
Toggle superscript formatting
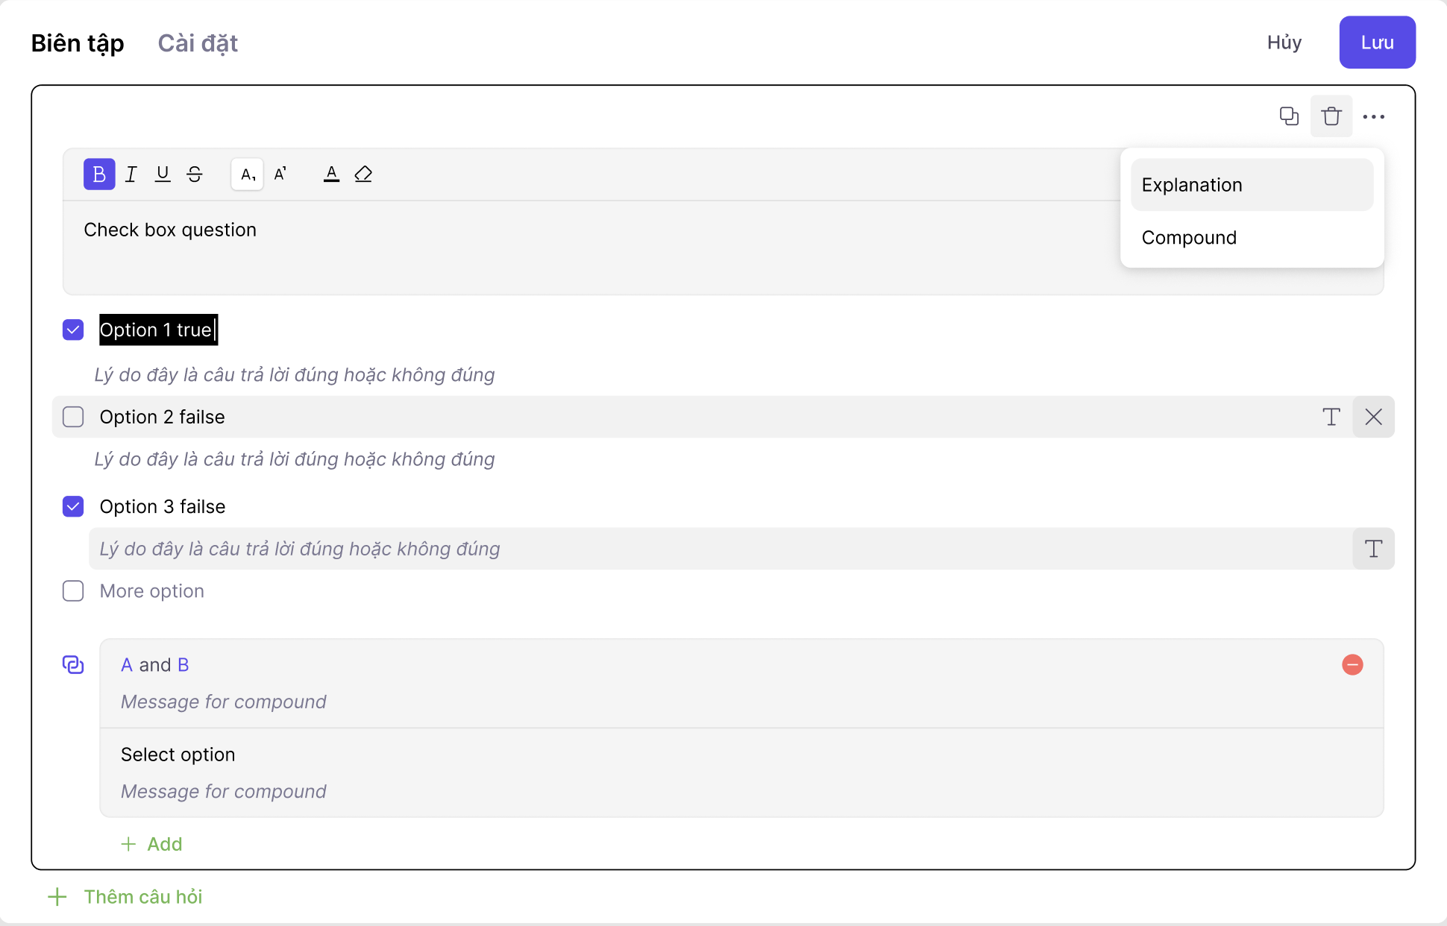click(x=280, y=174)
